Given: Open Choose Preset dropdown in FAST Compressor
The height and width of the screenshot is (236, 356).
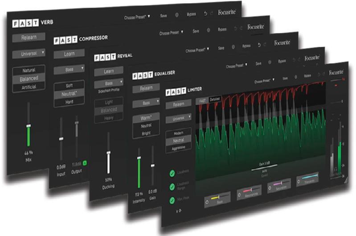Looking at the screenshot, I should [x=171, y=33].
